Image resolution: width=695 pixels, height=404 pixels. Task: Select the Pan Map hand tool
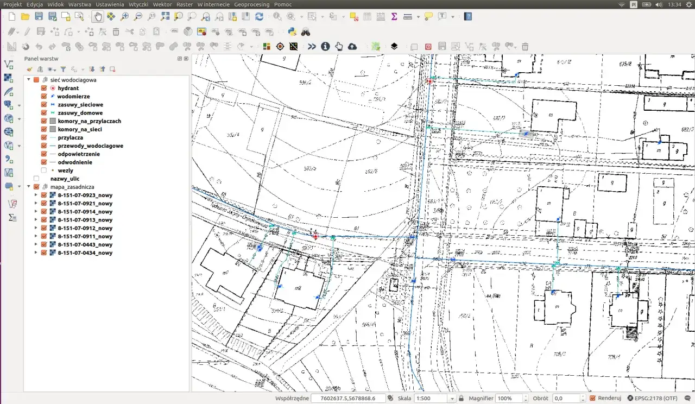coord(97,16)
